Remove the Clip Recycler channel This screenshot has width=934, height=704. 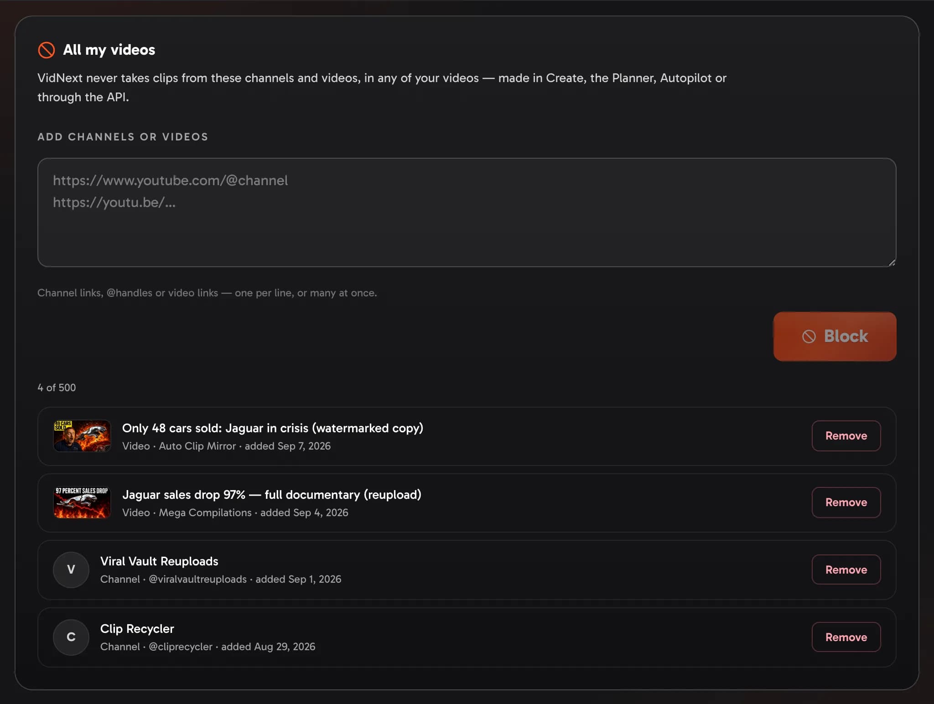coord(846,637)
